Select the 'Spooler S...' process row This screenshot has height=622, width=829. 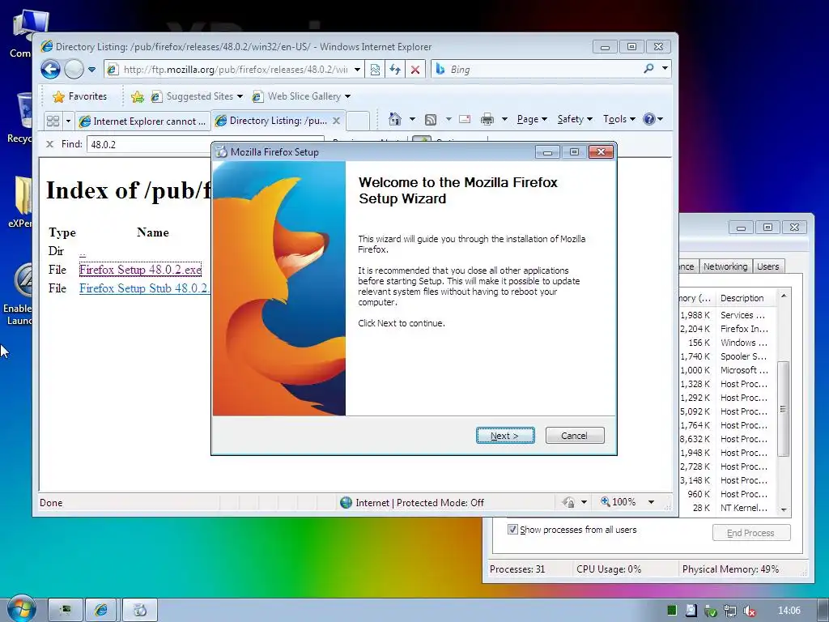coord(728,356)
